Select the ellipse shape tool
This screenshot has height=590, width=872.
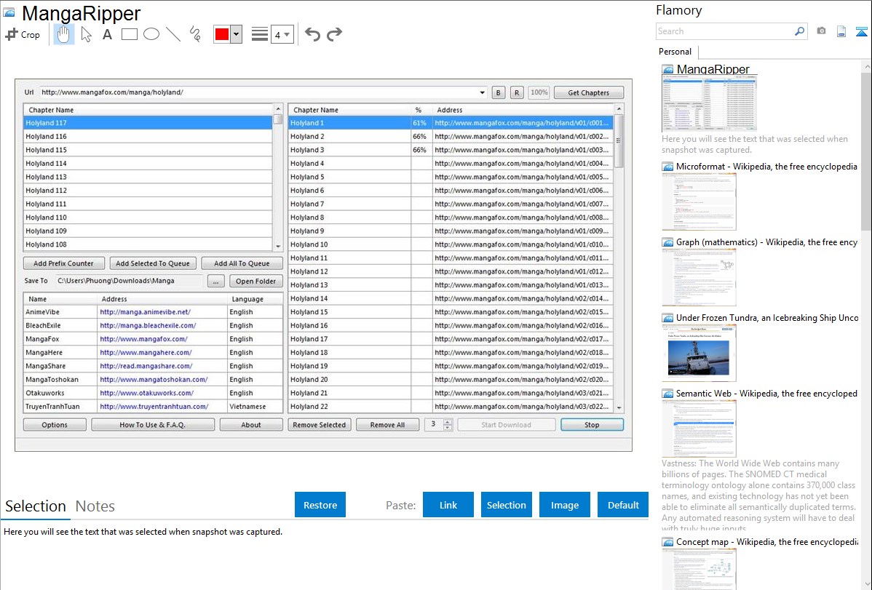151,34
